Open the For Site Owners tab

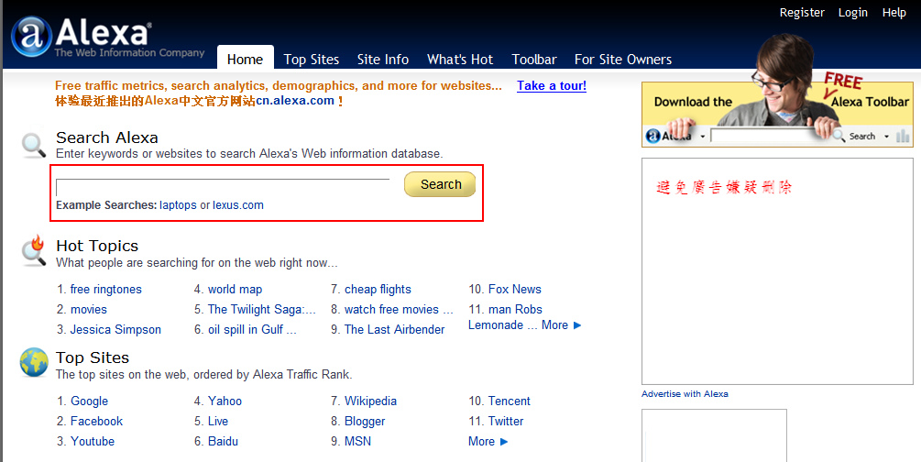pos(622,60)
